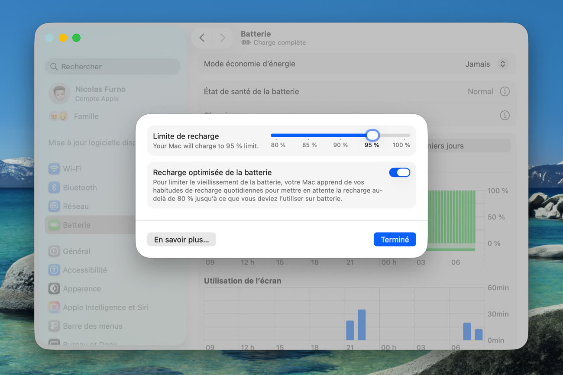Click the 100 % mark on charge slider
This screenshot has height=375, width=563.
point(404,136)
